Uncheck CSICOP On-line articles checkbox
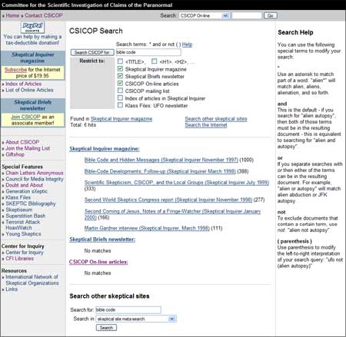The width and height of the screenshot is (346, 337). 120,83
